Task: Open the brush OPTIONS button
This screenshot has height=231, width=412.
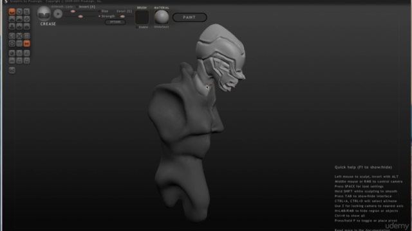Action: pos(115,22)
